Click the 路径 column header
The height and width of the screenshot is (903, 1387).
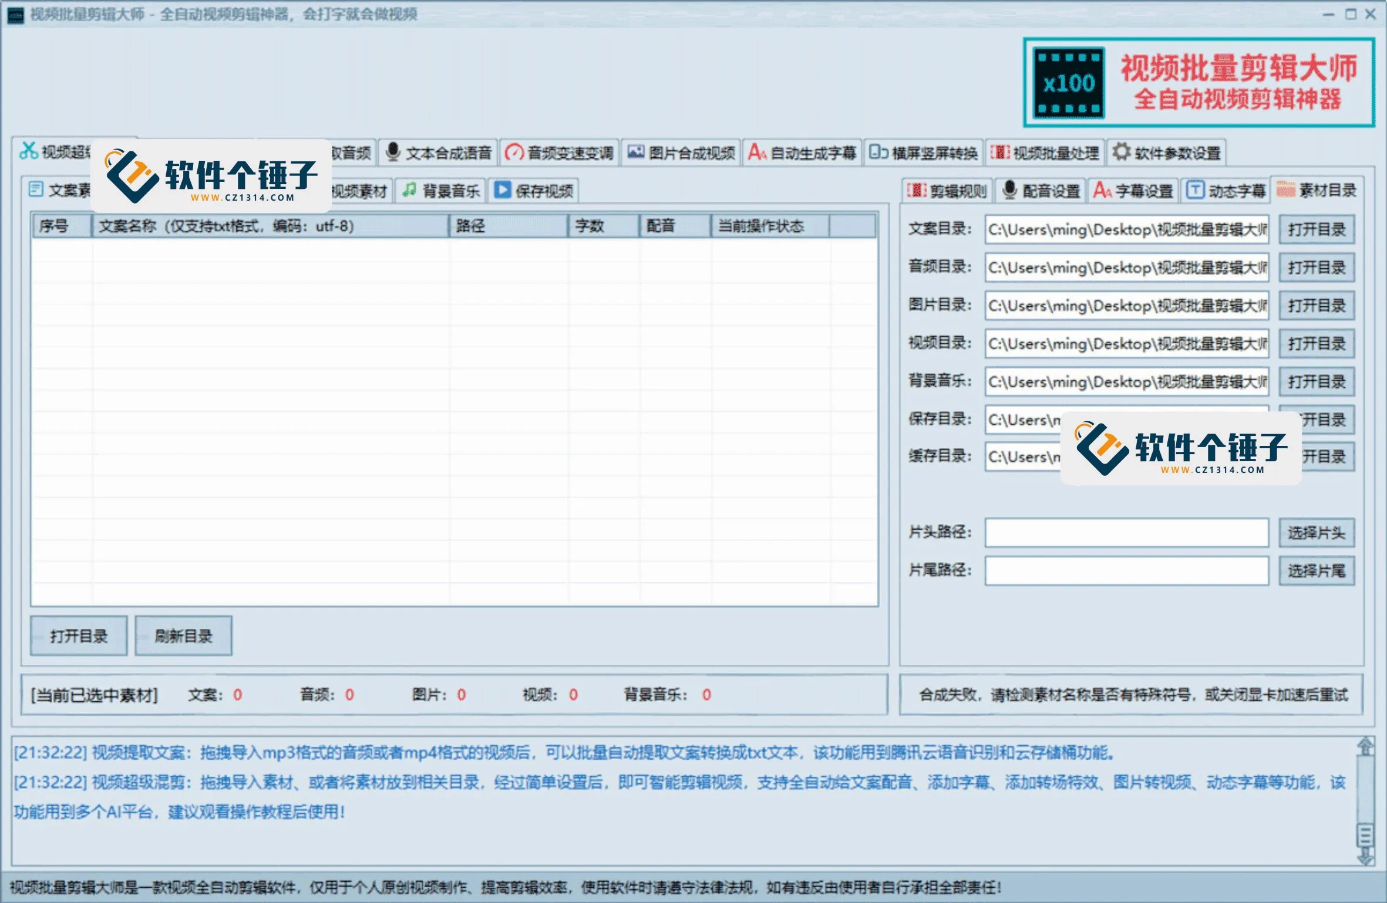pyautogui.click(x=509, y=226)
